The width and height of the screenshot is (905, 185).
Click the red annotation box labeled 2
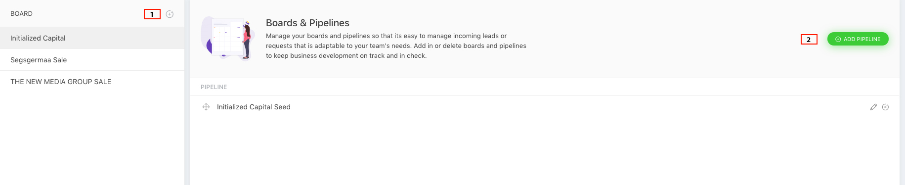pyautogui.click(x=809, y=40)
